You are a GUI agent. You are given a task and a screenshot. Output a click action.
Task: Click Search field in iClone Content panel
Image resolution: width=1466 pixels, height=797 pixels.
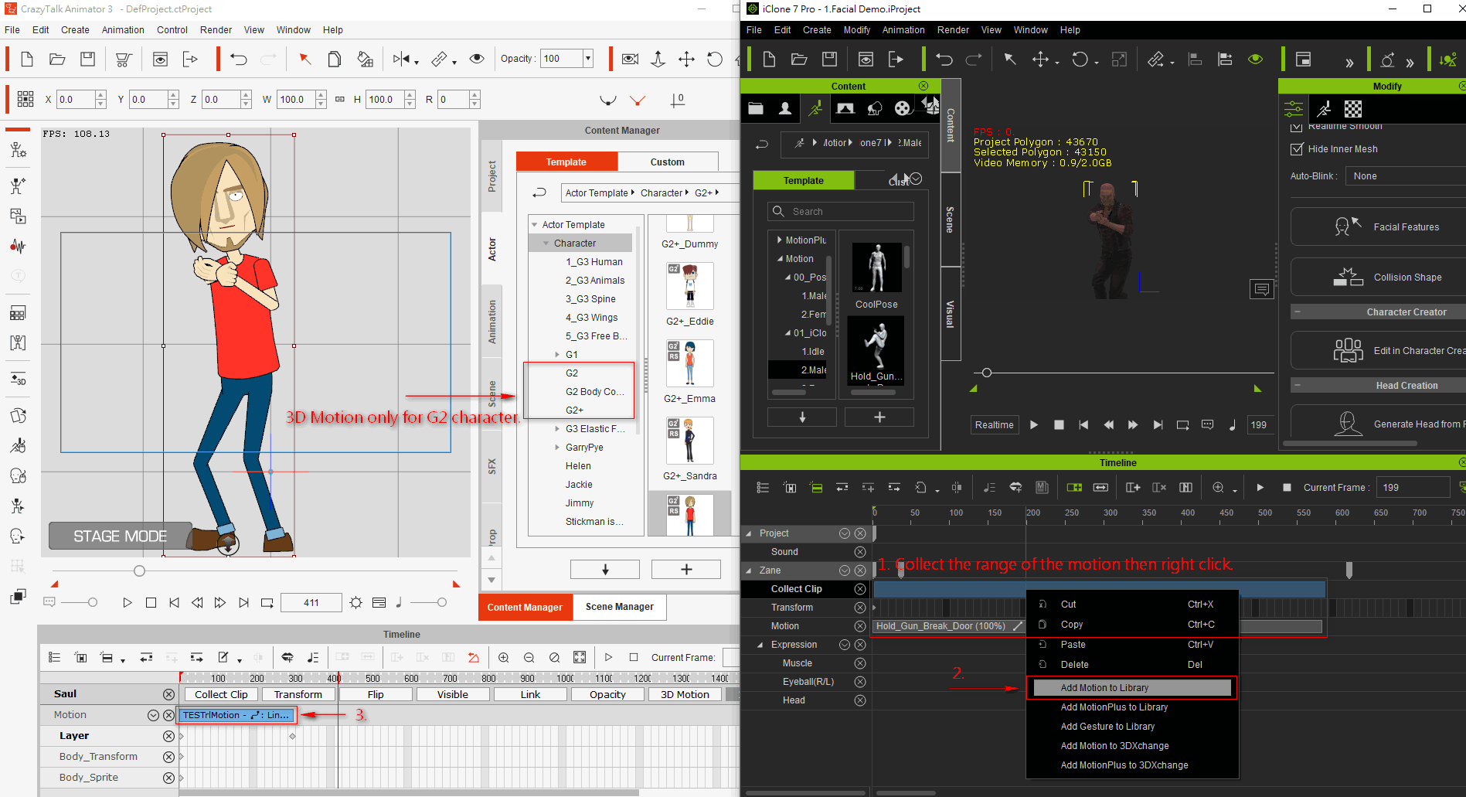841,211
